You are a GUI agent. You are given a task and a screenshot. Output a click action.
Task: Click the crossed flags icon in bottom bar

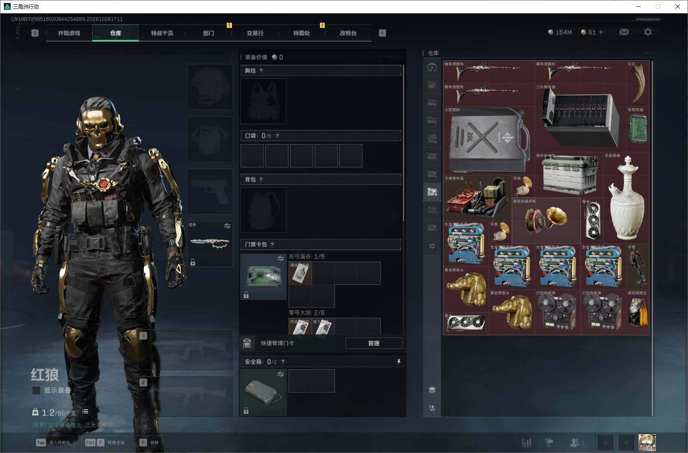pyautogui.click(x=549, y=442)
